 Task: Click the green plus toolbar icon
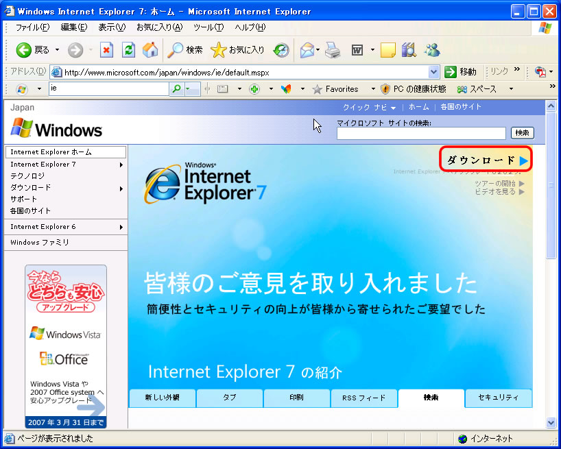254,89
